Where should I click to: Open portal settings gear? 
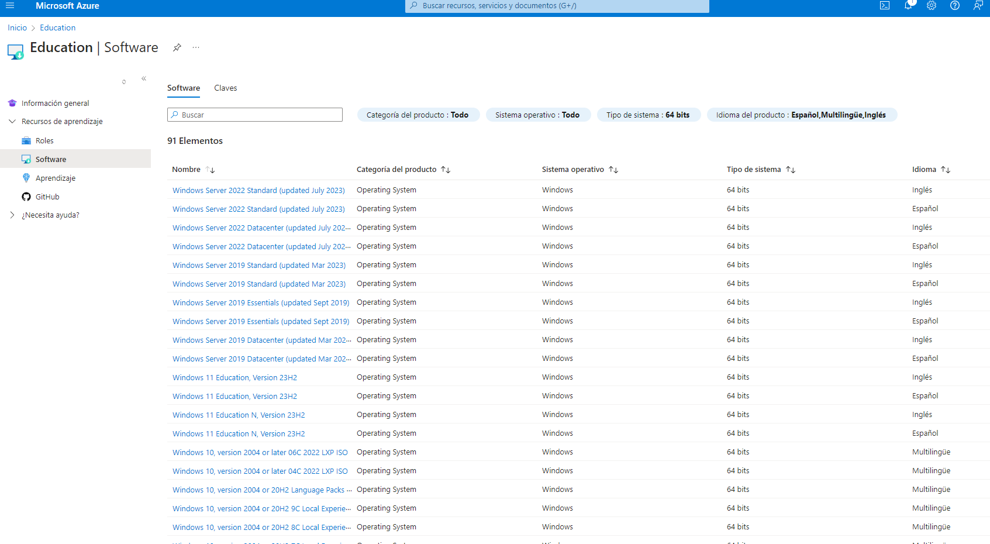932,5
